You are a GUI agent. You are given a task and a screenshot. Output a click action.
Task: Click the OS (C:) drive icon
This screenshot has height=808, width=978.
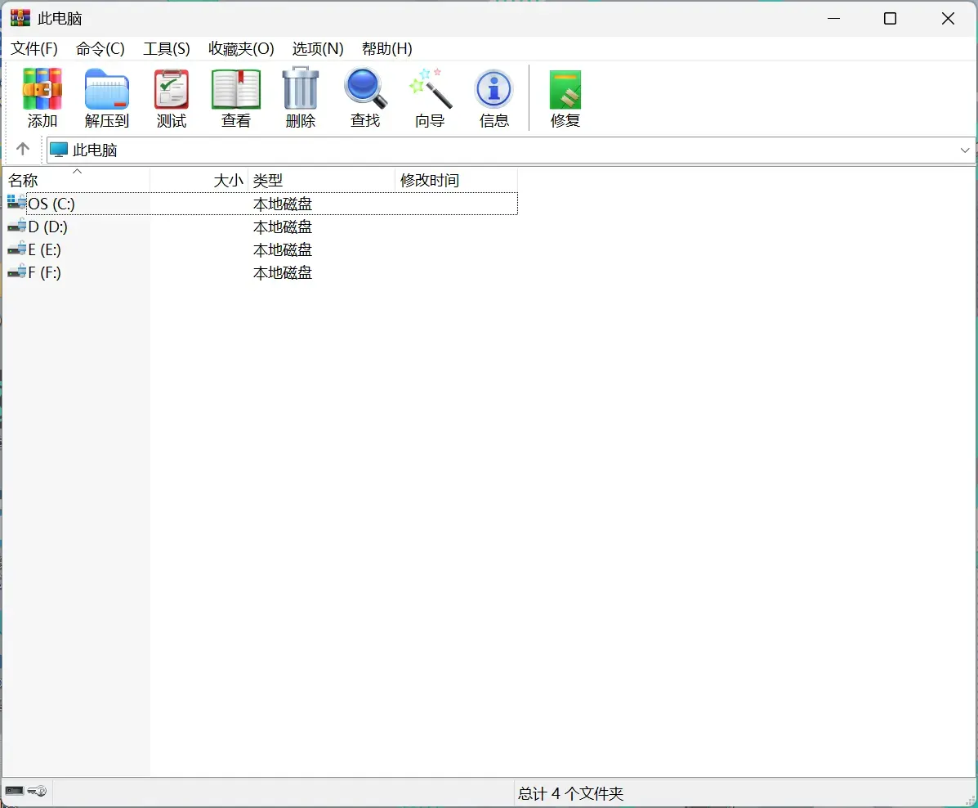tap(17, 203)
